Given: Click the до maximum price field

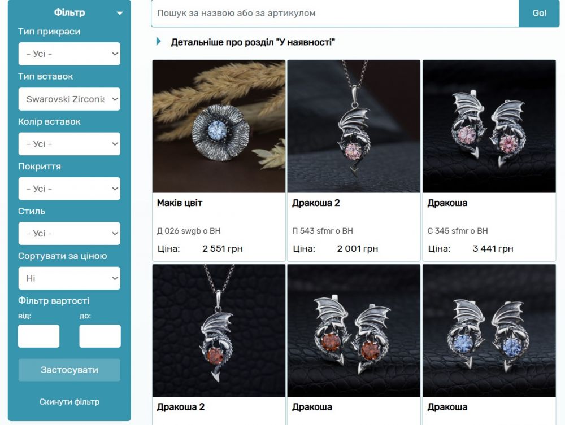Looking at the screenshot, I should point(100,336).
